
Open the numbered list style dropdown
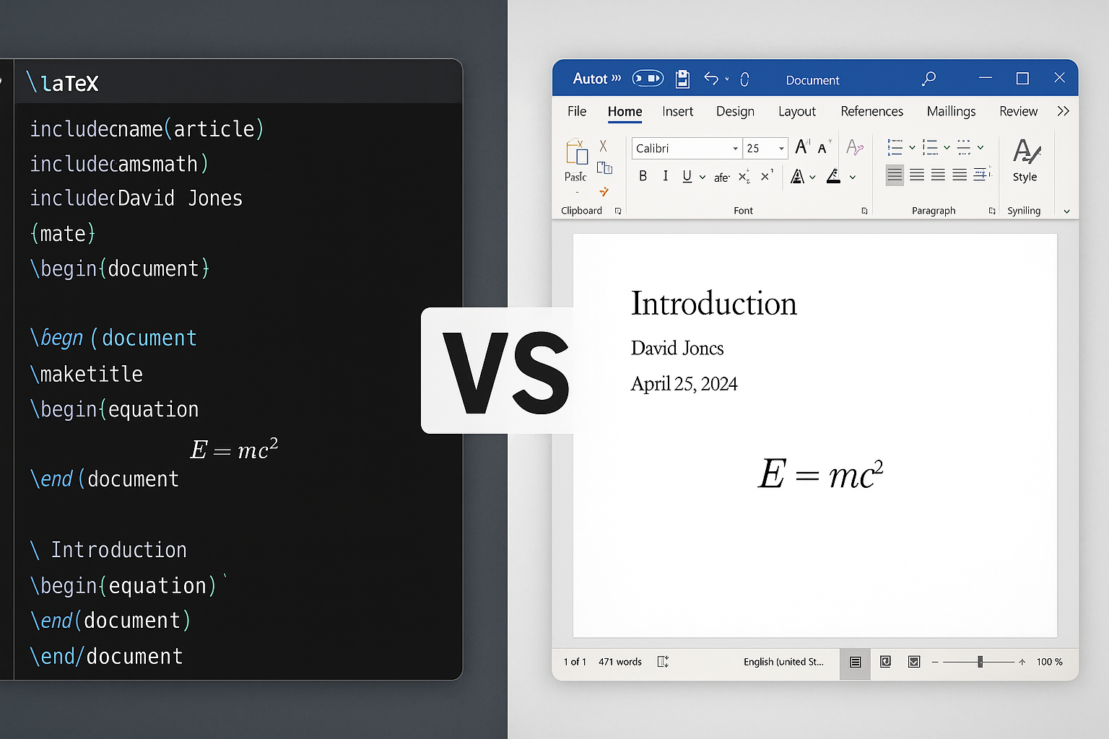947,147
